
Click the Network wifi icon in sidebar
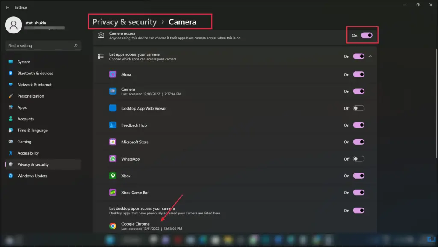(x=11, y=85)
